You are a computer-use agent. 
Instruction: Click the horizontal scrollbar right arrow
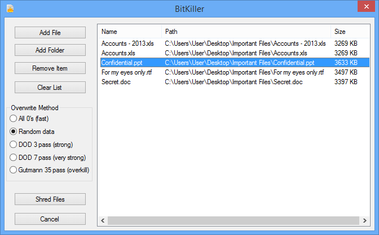(x=365, y=220)
